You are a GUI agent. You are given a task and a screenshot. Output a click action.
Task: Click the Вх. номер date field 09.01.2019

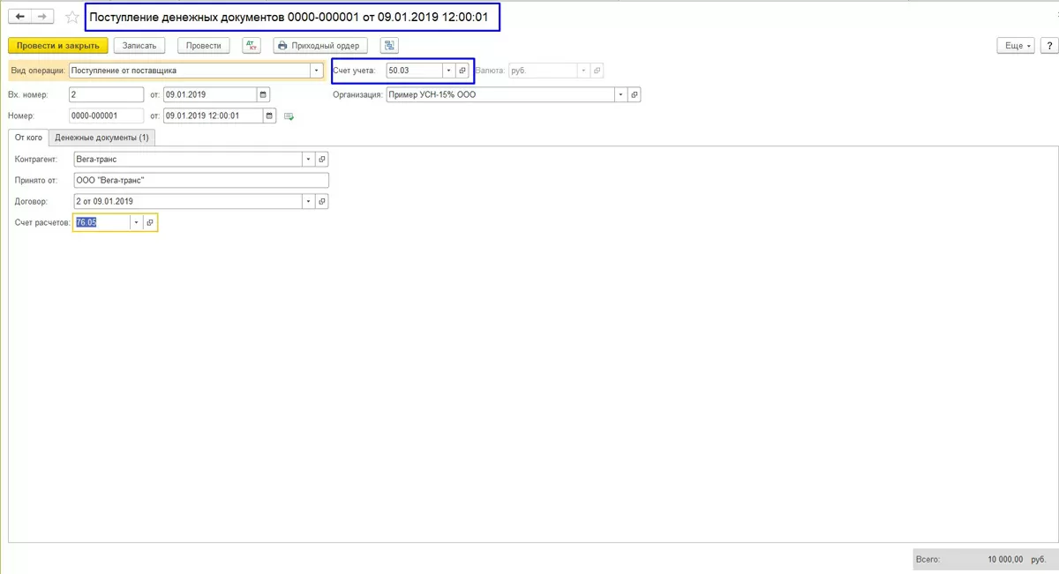[211, 94]
